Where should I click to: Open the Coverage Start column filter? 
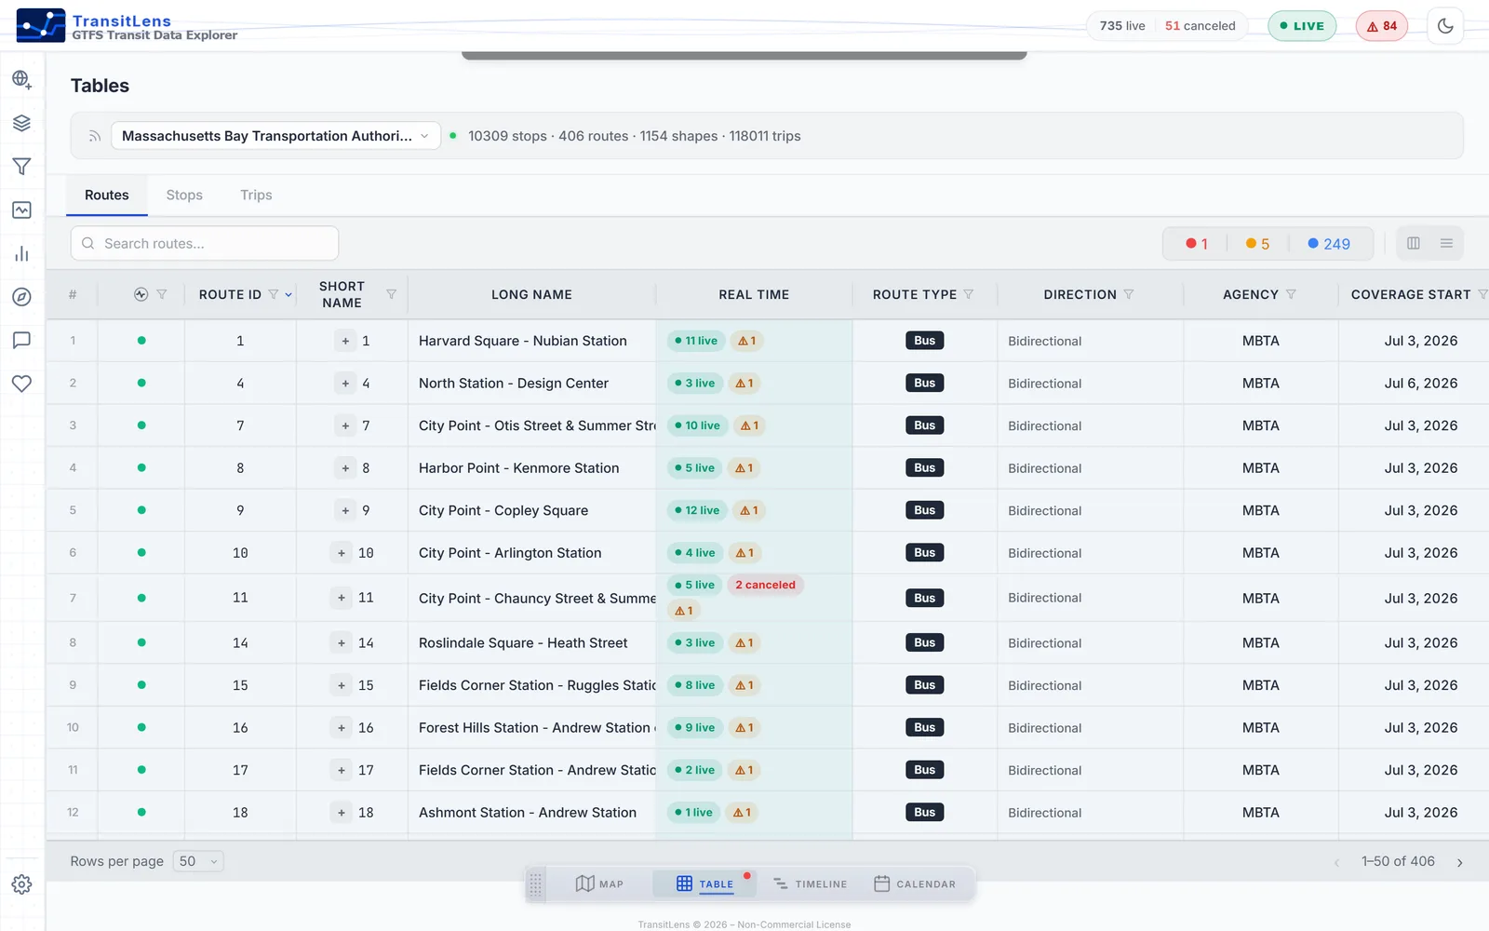pos(1482,294)
